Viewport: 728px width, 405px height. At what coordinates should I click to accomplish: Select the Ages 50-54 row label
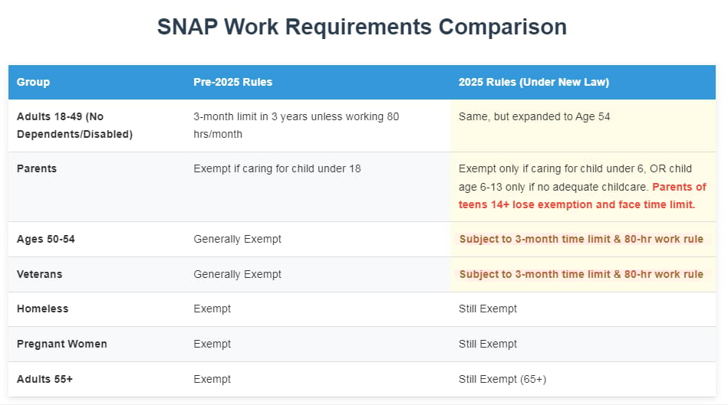45,239
